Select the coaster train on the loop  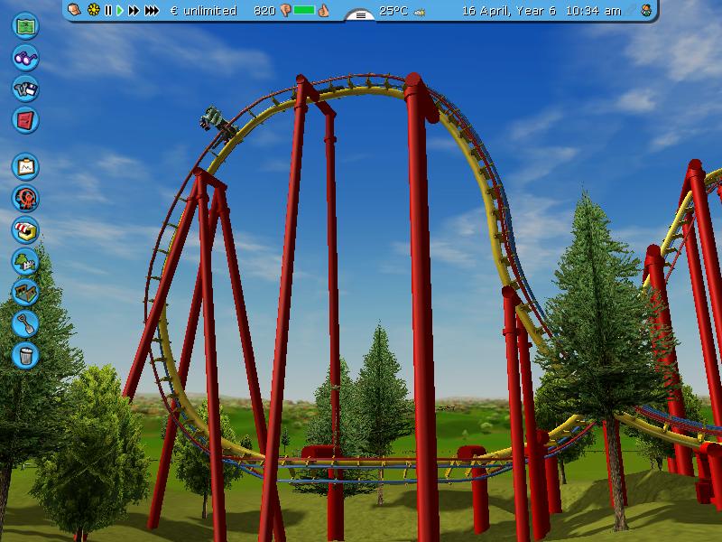218,124
